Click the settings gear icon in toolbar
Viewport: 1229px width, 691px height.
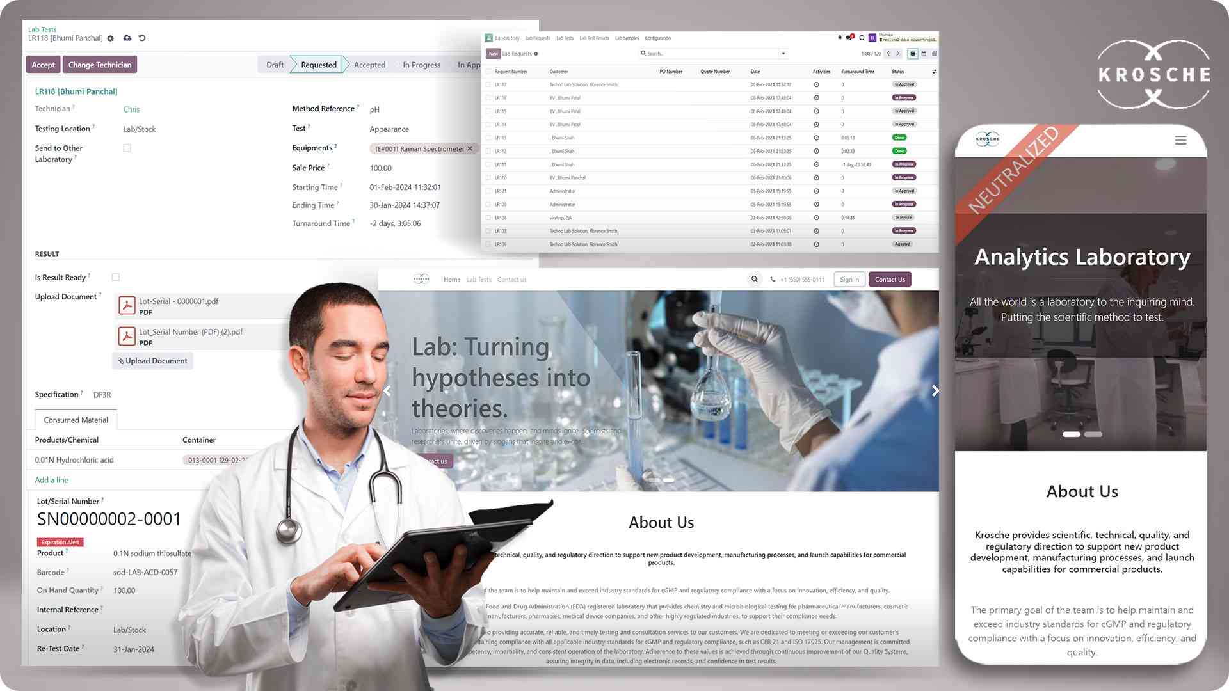[111, 39]
